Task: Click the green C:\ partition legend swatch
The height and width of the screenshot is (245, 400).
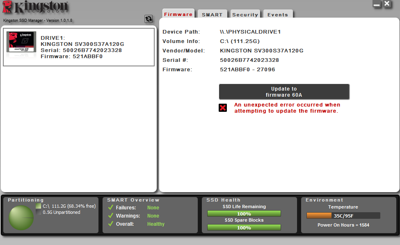Action: pyautogui.click(x=38, y=206)
